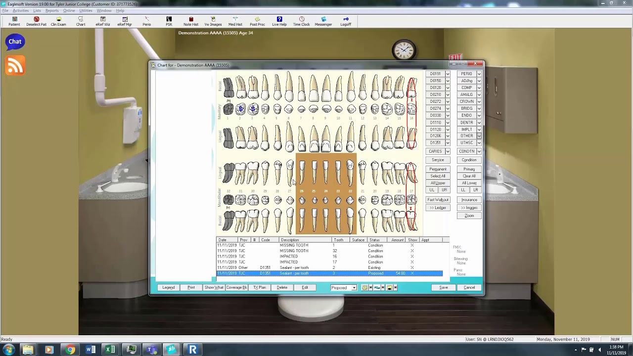Open the Perio toolbar icon
The width and height of the screenshot is (633, 356).
(147, 21)
